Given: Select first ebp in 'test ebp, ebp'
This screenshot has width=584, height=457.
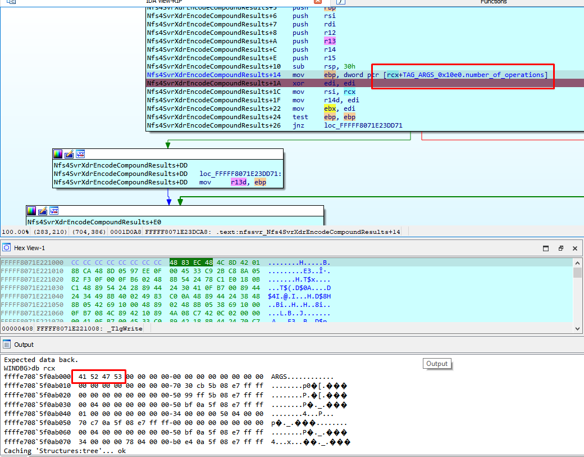Looking at the screenshot, I should click(x=330, y=117).
